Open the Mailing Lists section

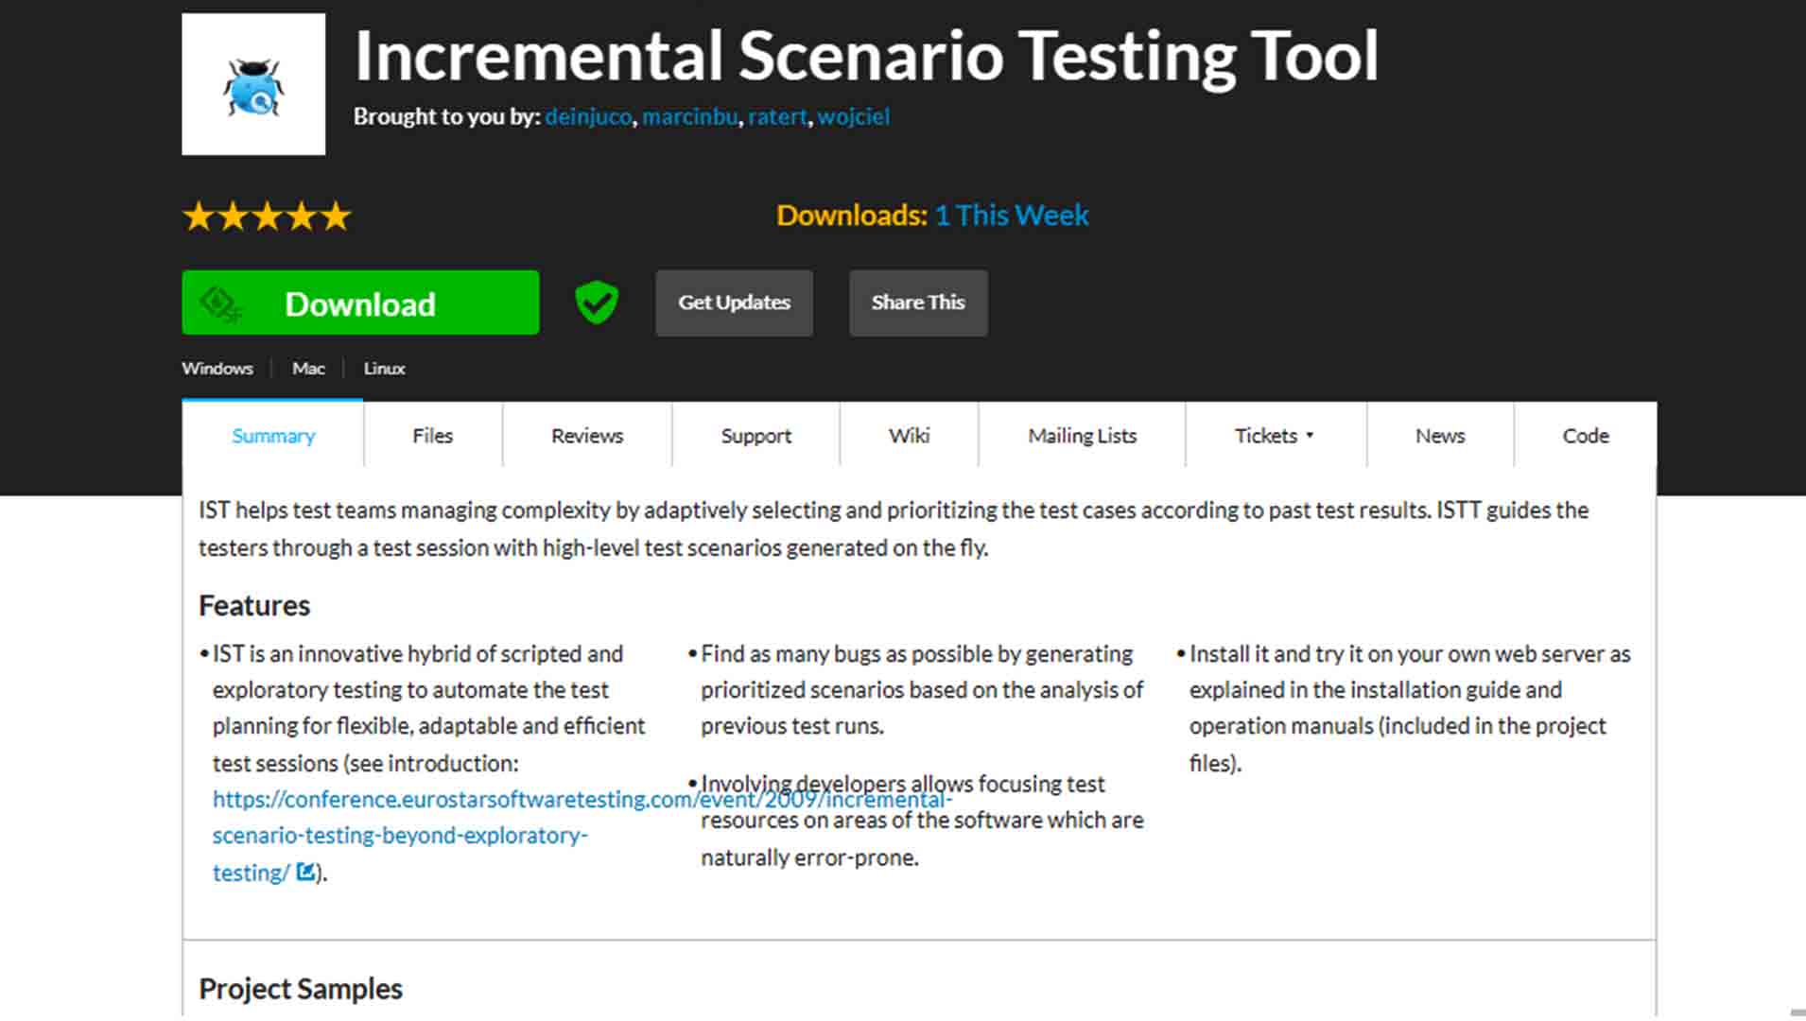[x=1081, y=436]
